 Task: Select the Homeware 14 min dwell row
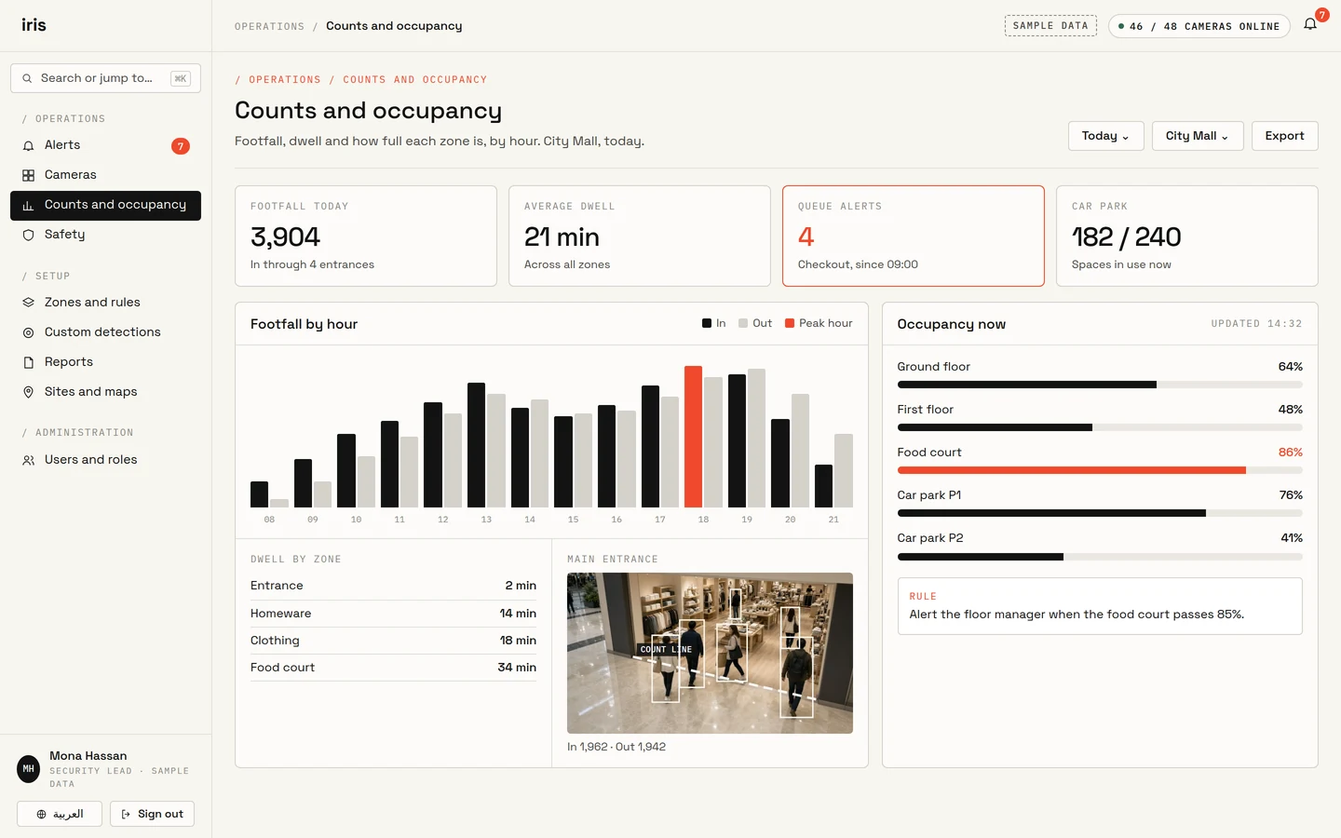pyautogui.click(x=393, y=614)
